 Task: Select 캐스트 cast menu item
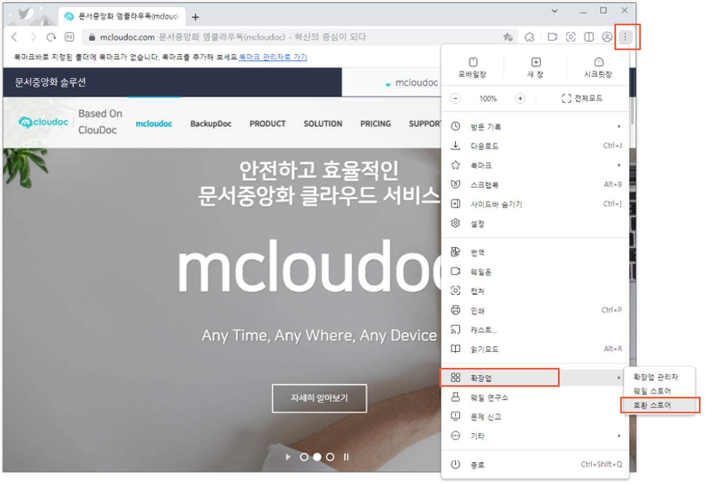(535, 330)
